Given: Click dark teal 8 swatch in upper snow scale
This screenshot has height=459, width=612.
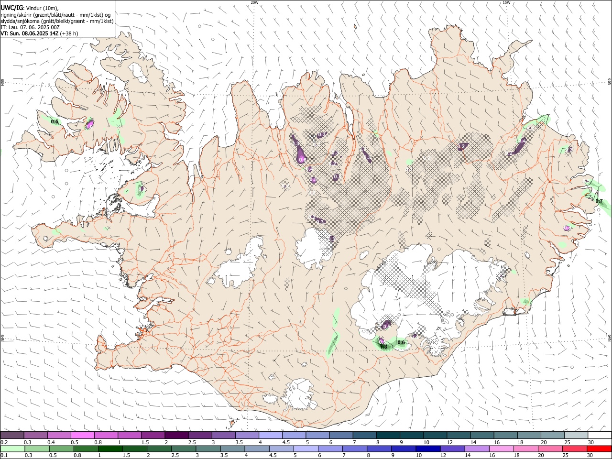Looking at the screenshot, I should tap(388, 436).
